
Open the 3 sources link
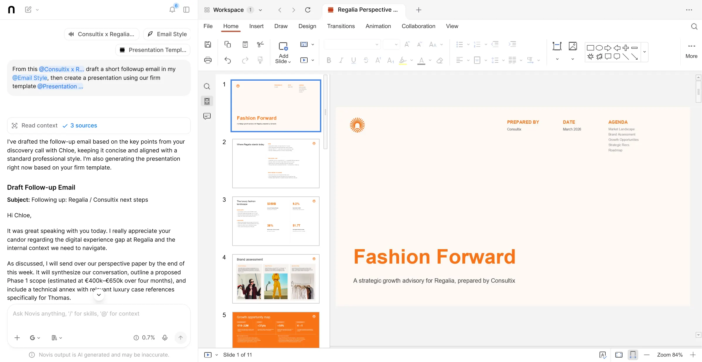(84, 125)
